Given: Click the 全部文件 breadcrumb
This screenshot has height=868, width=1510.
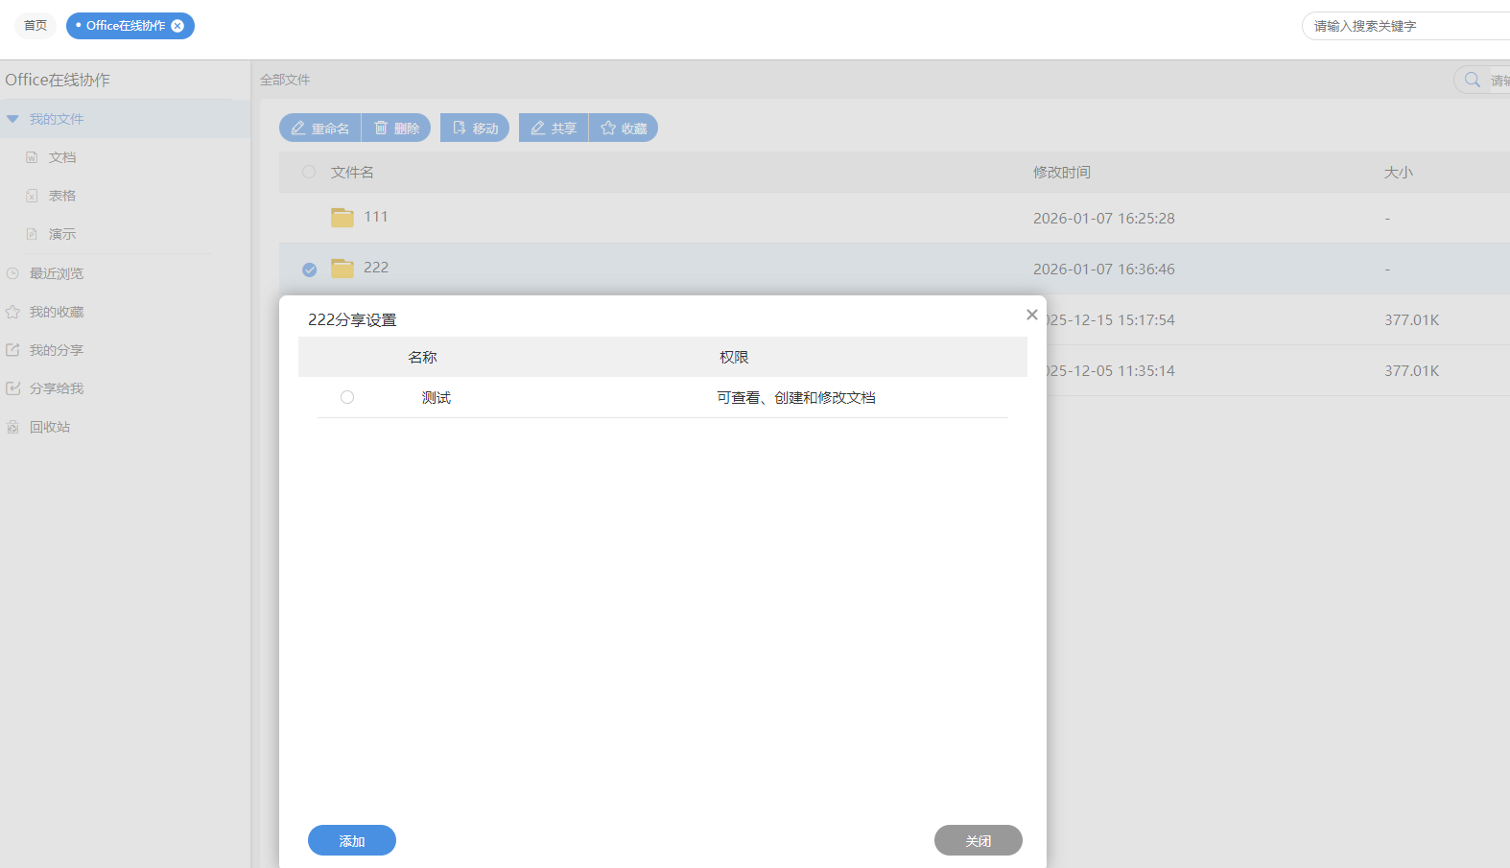Looking at the screenshot, I should (x=285, y=80).
